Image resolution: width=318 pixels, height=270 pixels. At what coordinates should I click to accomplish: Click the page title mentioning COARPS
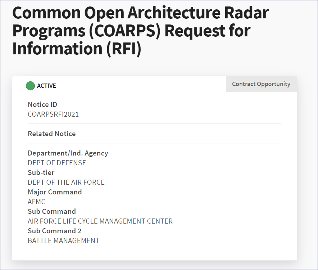point(141,31)
